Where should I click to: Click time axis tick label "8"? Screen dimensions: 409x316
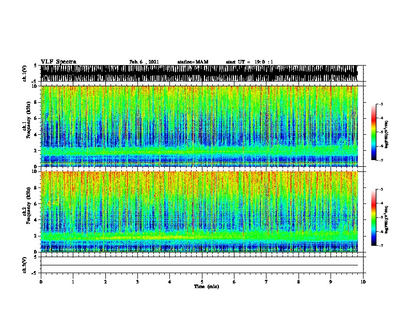298,282
